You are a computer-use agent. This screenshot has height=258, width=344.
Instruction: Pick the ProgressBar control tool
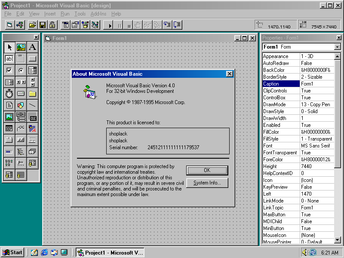(9, 152)
